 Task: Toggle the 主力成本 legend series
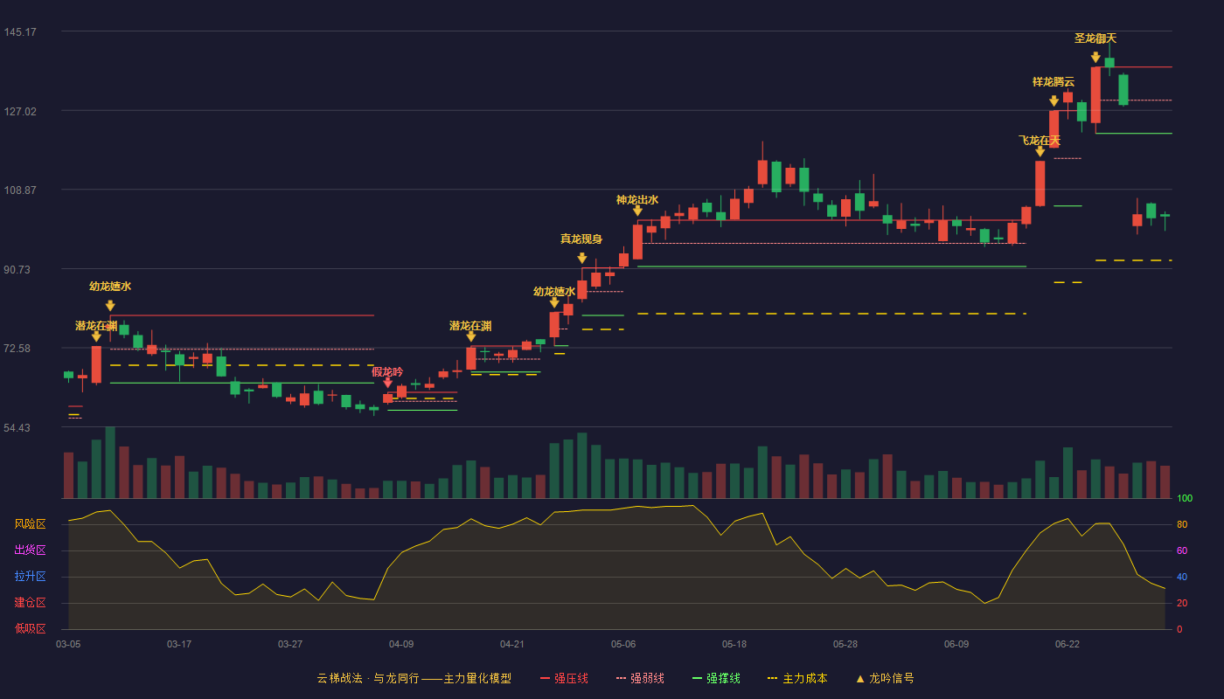click(x=797, y=678)
